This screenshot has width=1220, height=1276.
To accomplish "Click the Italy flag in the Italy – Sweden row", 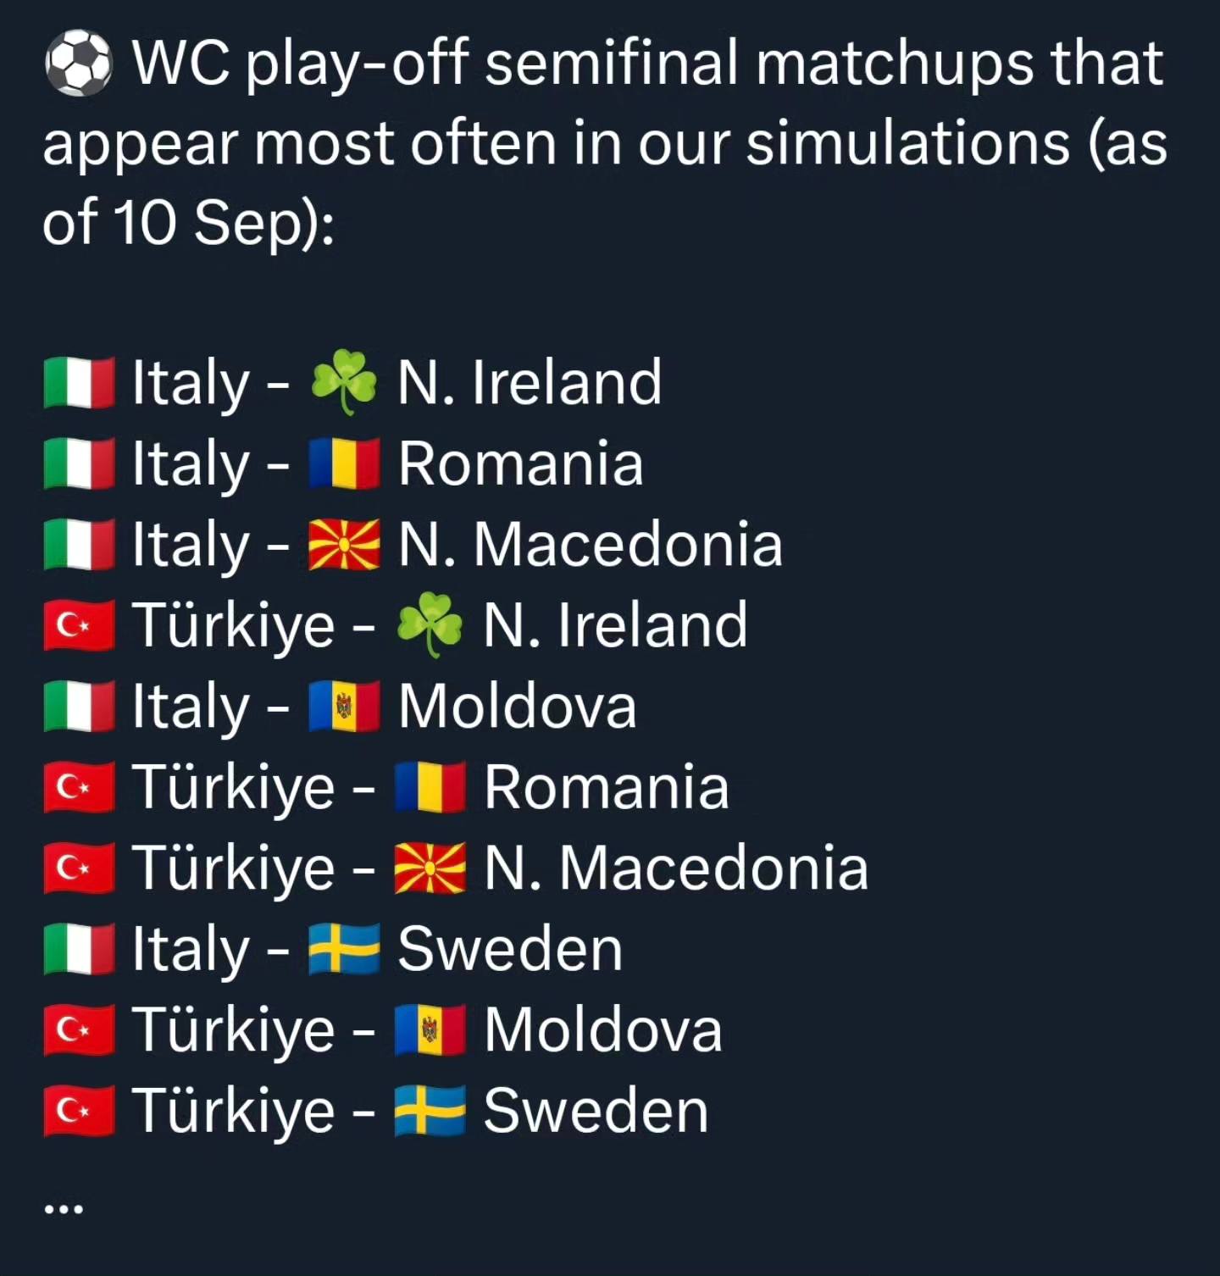I will pyautogui.click(x=79, y=950).
